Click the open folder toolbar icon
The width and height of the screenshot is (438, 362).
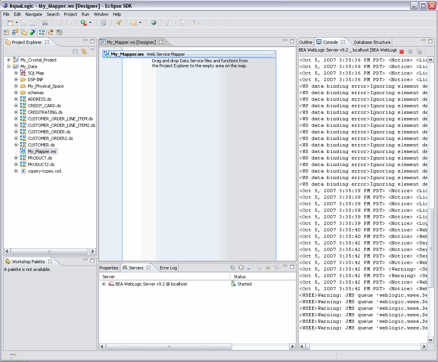(x=134, y=23)
